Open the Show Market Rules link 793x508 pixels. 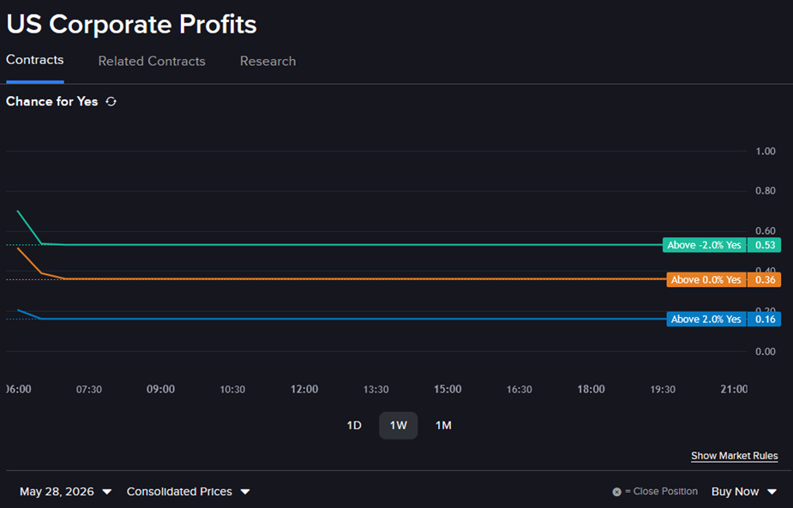735,456
